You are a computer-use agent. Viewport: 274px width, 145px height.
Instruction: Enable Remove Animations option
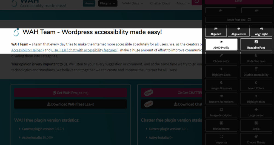pos(221,99)
